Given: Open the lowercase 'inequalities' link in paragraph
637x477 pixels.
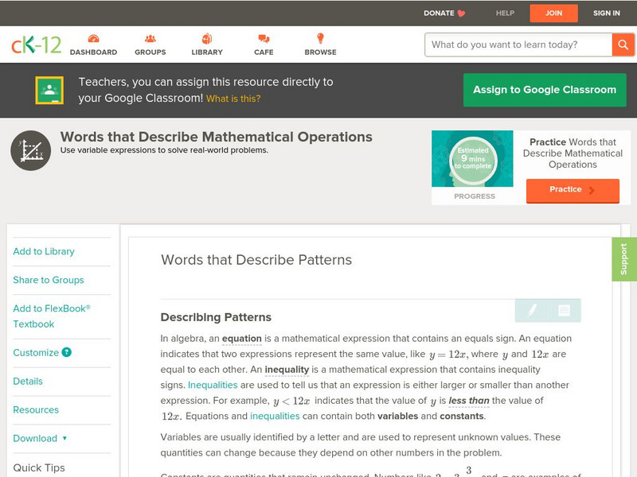Looking at the screenshot, I should (x=275, y=416).
